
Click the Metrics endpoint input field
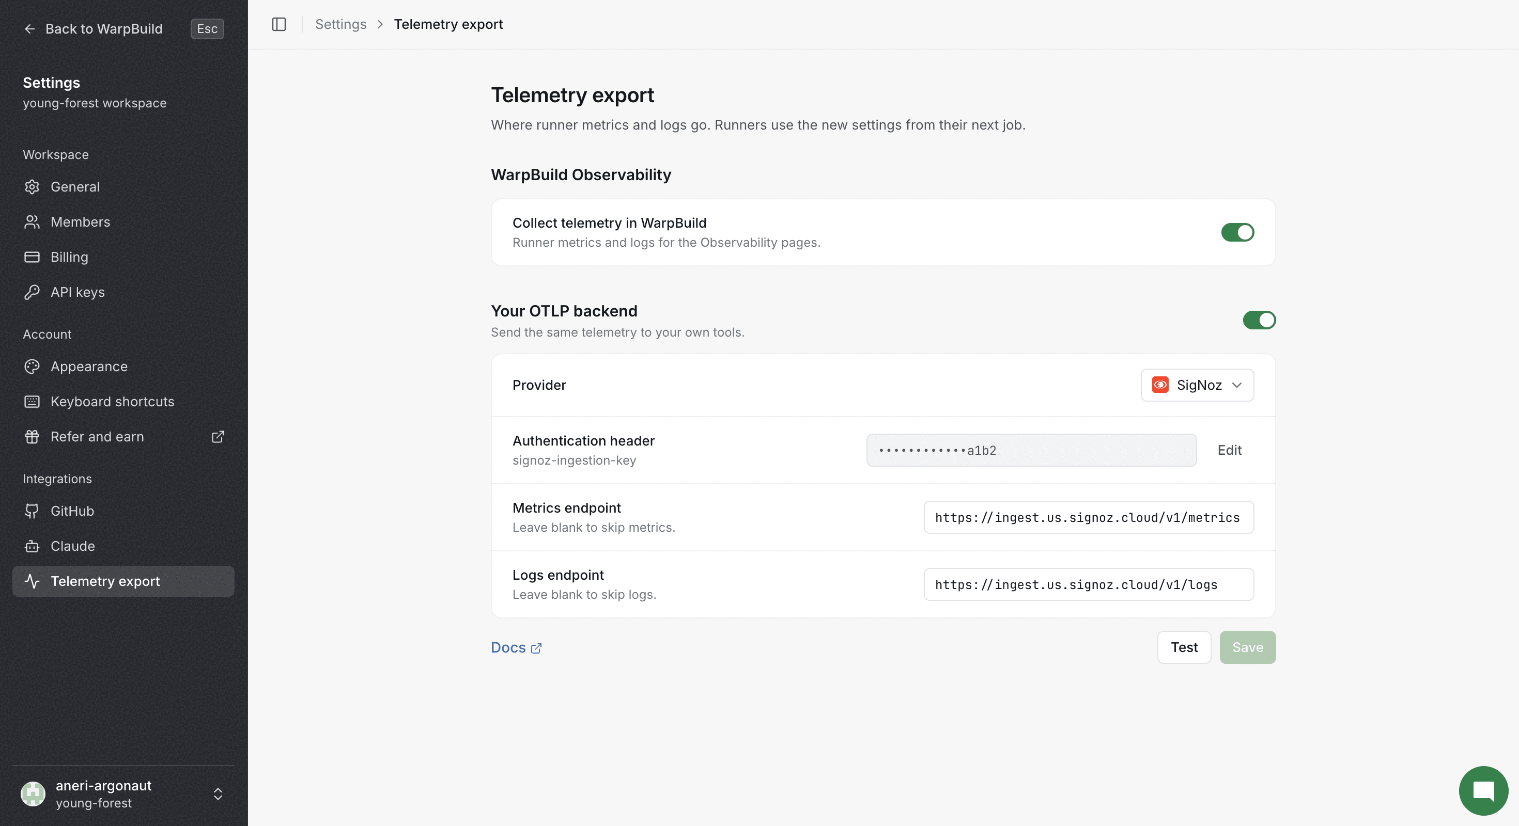[x=1089, y=517]
